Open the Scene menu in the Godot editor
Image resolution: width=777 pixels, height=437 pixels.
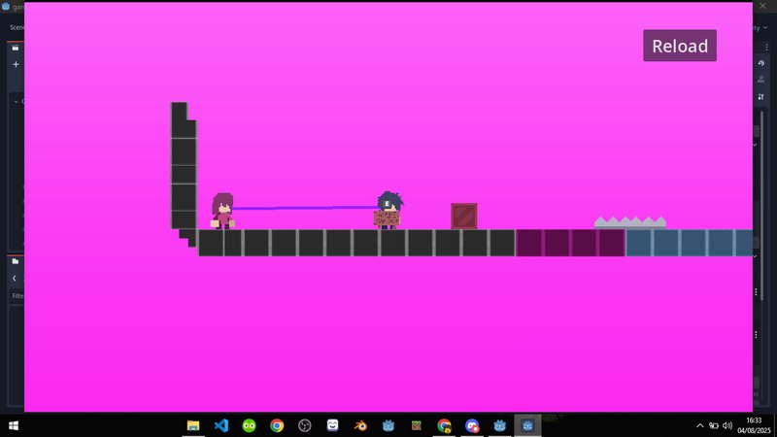coord(17,27)
